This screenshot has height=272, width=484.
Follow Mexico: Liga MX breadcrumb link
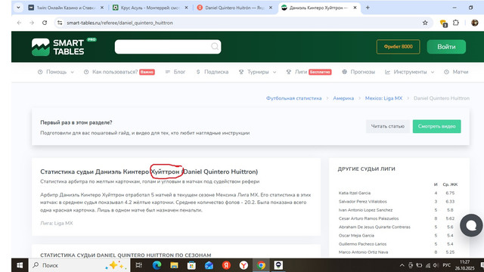(x=383, y=98)
